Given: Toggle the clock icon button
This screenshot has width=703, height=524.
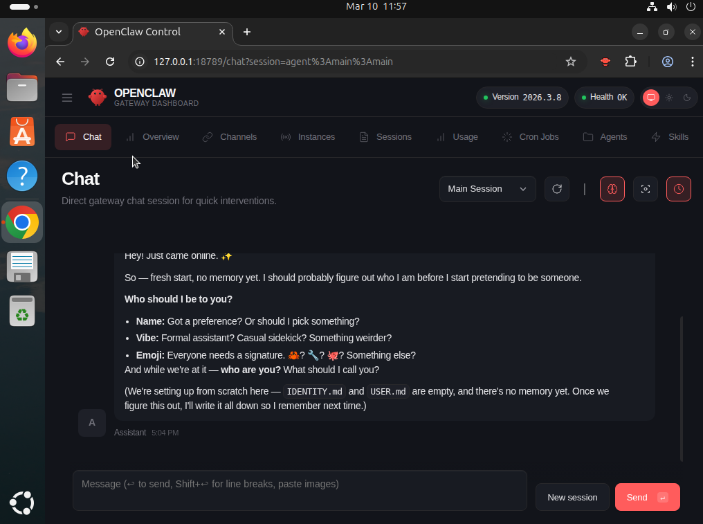Looking at the screenshot, I should click(x=679, y=189).
